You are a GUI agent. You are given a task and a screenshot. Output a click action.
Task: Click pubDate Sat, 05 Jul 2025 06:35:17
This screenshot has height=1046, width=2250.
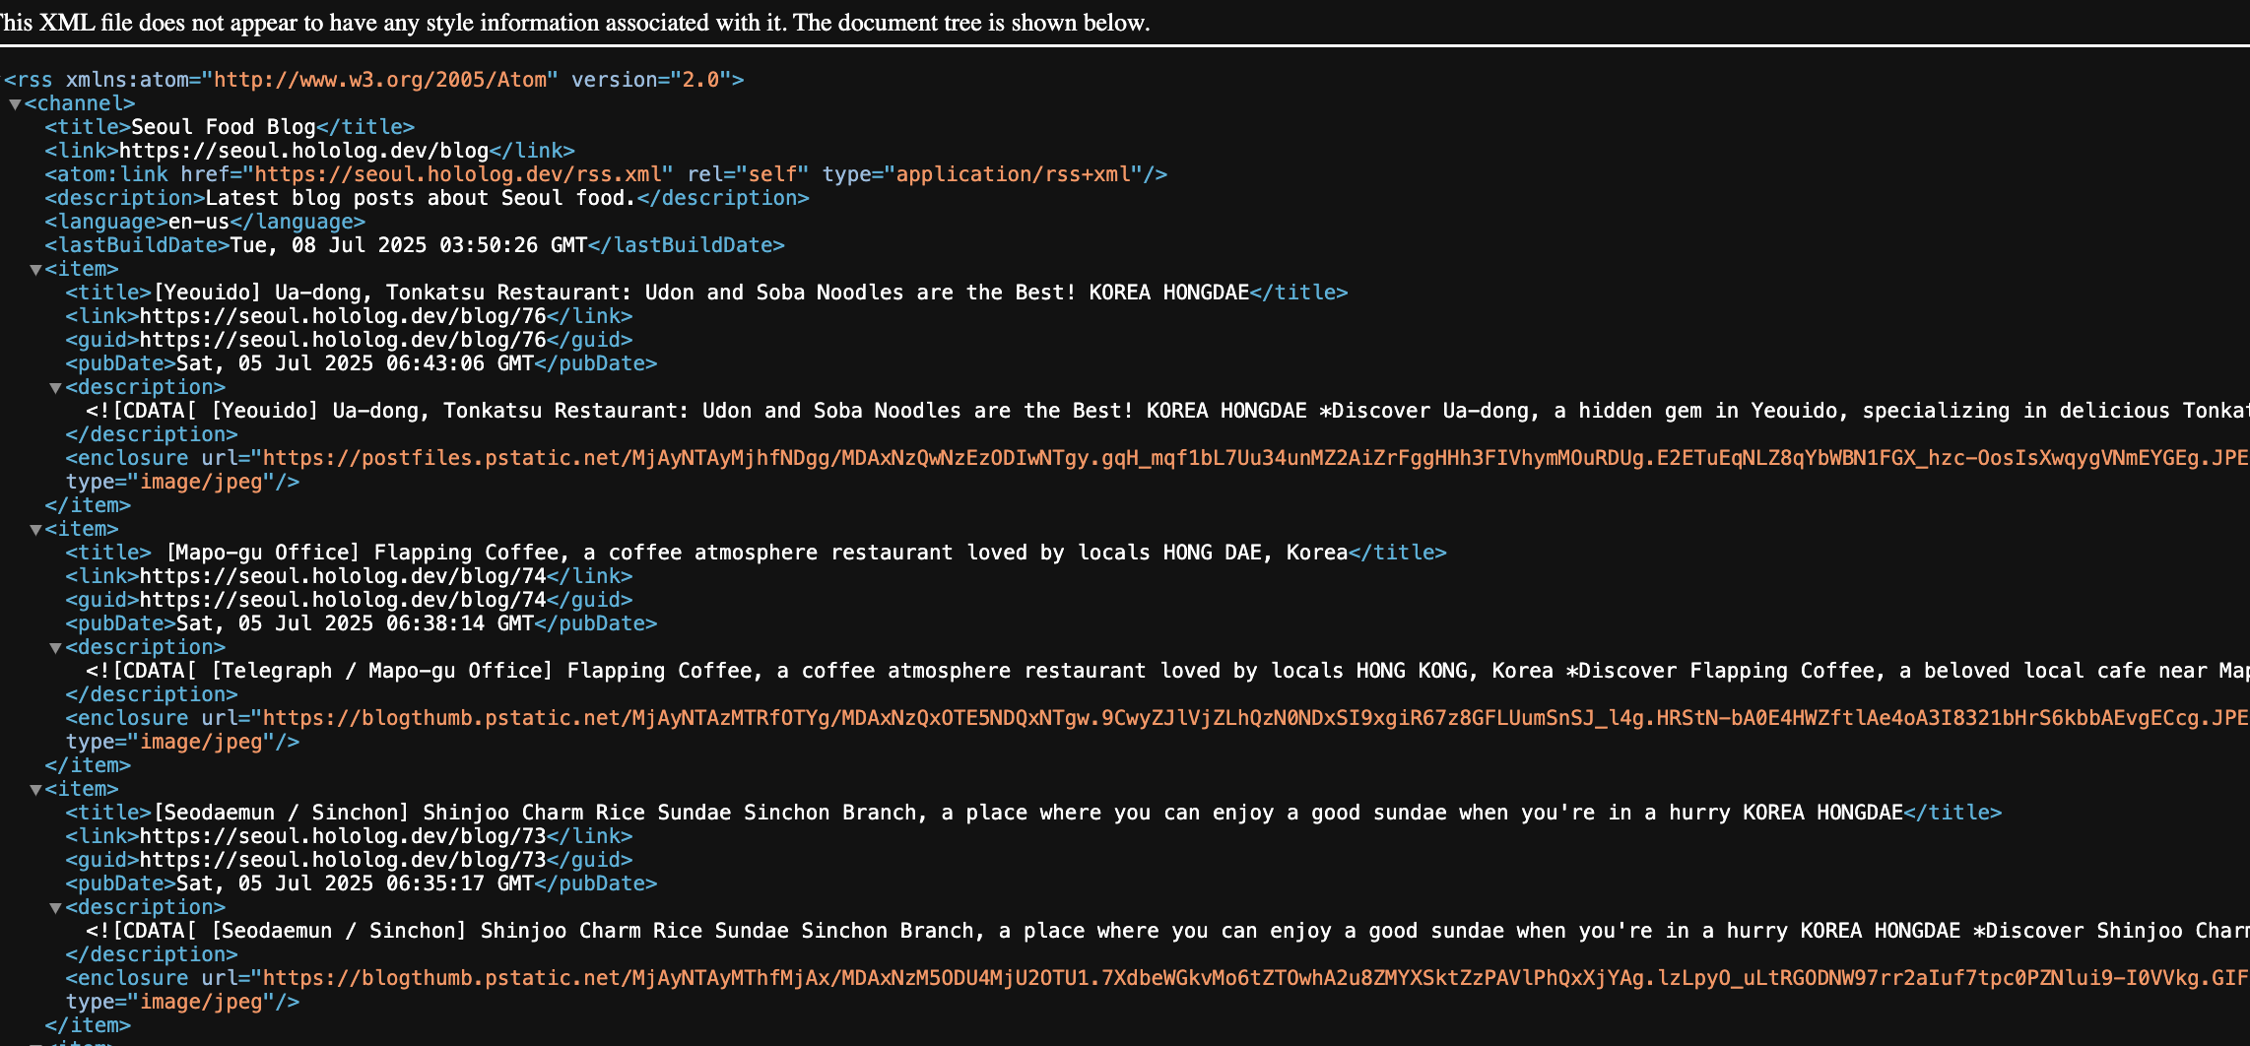pos(355,883)
